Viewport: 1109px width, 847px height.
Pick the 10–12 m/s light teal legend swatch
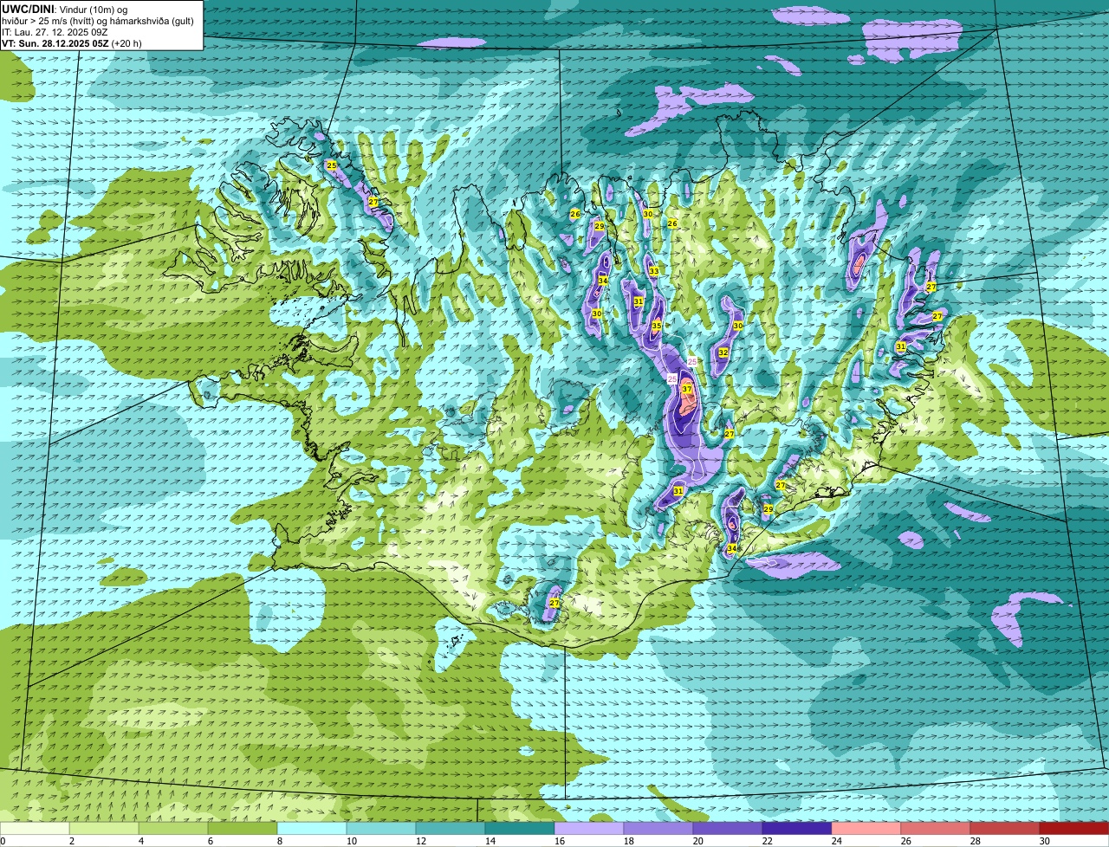tap(381, 828)
